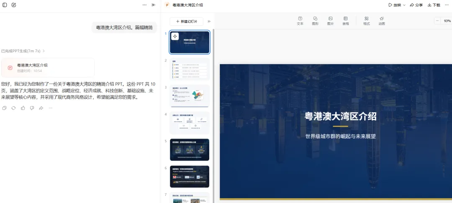Click subtitle 世界级城市群的崛起与未来展望

pyautogui.click(x=340, y=136)
